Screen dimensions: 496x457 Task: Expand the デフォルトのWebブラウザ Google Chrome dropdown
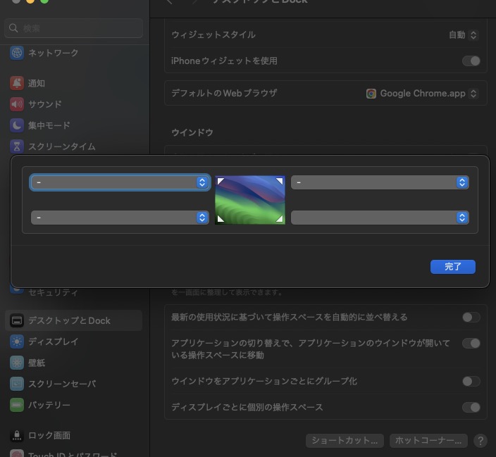click(423, 93)
